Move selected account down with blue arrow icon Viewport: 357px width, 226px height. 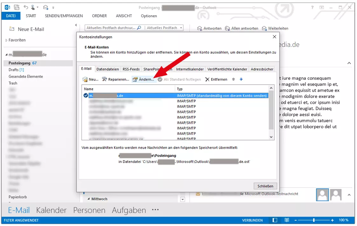[x=241, y=79]
